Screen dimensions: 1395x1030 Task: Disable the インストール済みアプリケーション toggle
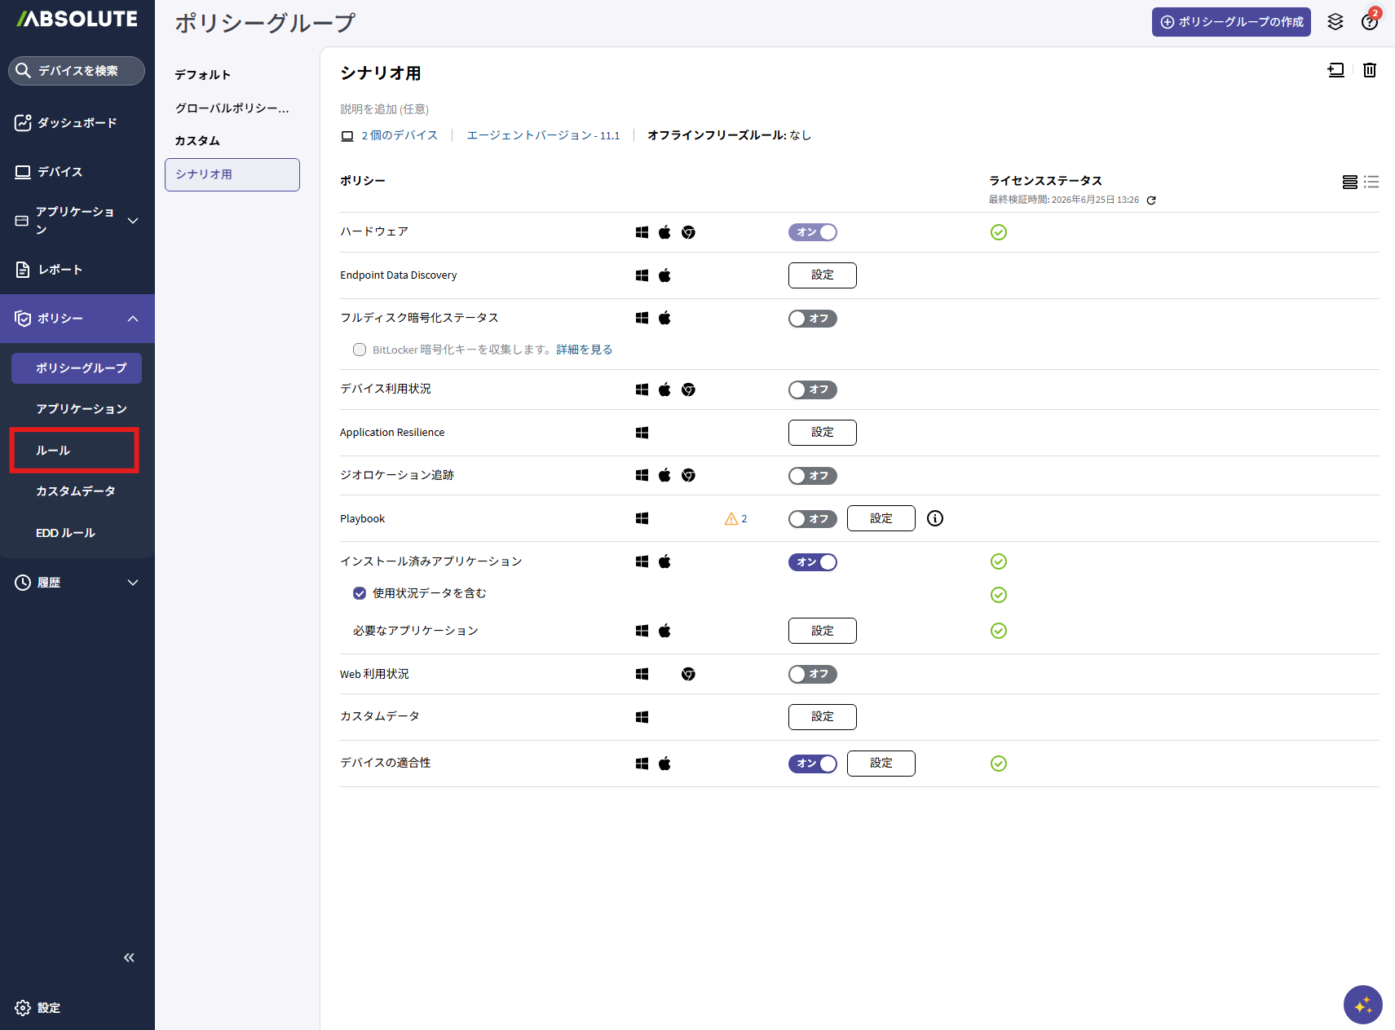click(813, 562)
